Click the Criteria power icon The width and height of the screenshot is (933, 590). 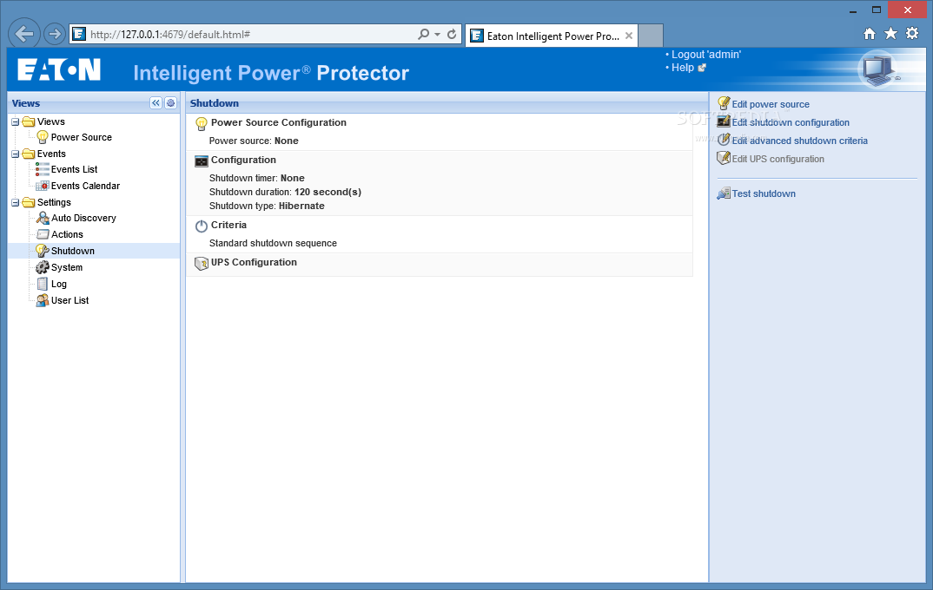[x=202, y=226]
